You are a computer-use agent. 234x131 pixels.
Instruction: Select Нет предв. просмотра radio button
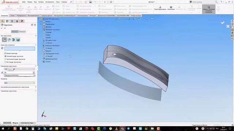(x=5, y=62)
